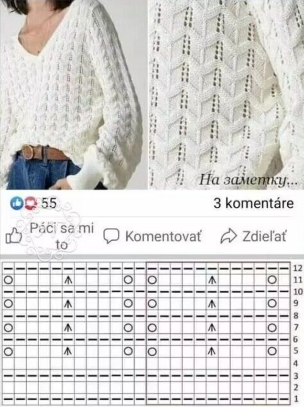Click the leftmost yarn-over circle in row 11
Image resolution: width=304 pixels, height=407 pixels.
pyautogui.click(x=8, y=280)
